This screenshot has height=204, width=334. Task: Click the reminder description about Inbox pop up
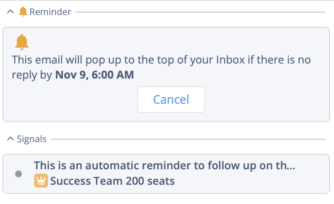(x=161, y=67)
